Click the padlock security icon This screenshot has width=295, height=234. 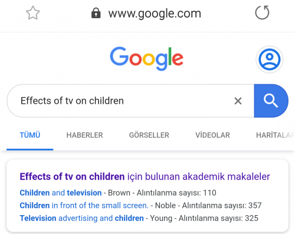[x=96, y=13]
